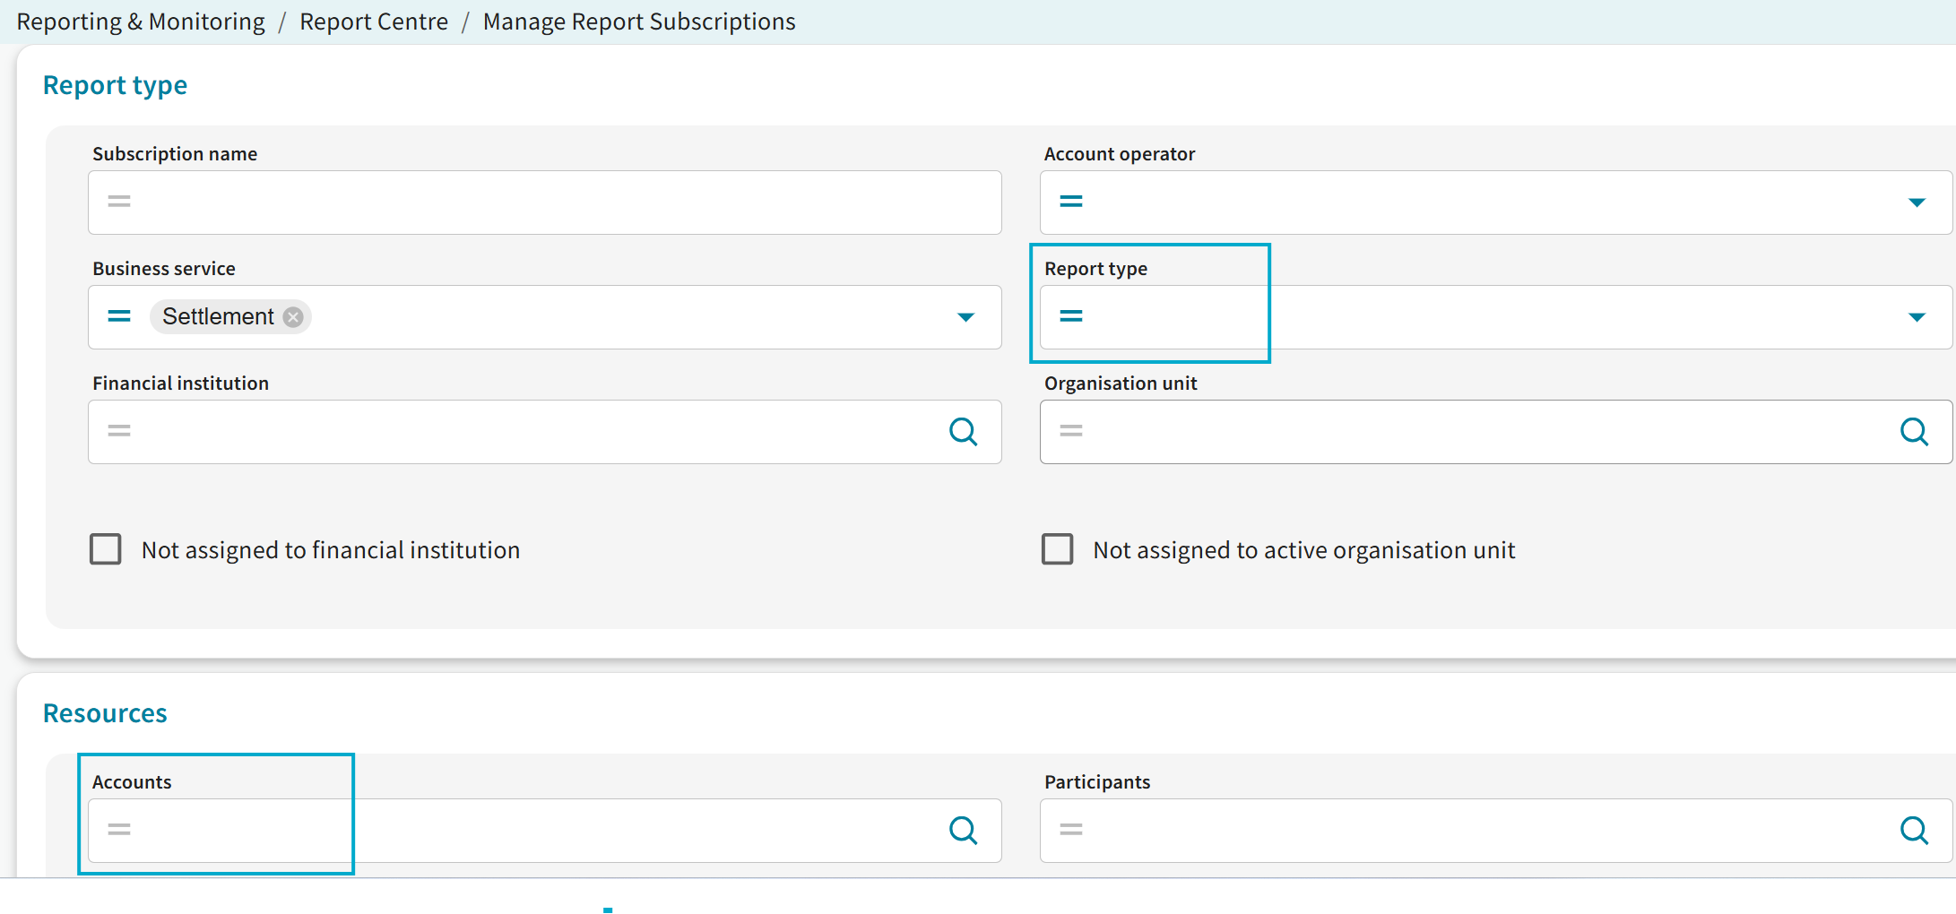This screenshot has width=1956, height=914.
Task: Click Manage Report Subscriptions breadcrumb
Action: tap(639, 22)
